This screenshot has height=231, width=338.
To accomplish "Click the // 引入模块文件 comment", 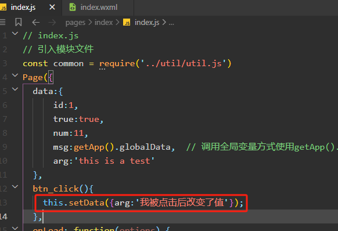I will pos(58,49).
